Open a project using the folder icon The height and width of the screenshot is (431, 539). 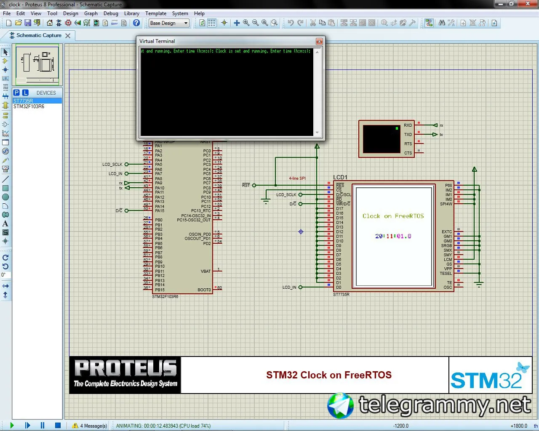click(18, 23)
